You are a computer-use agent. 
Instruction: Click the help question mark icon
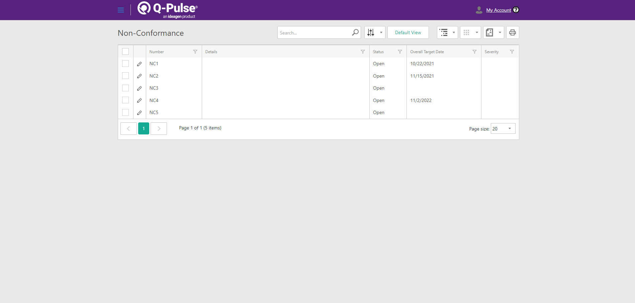point(516,10)
